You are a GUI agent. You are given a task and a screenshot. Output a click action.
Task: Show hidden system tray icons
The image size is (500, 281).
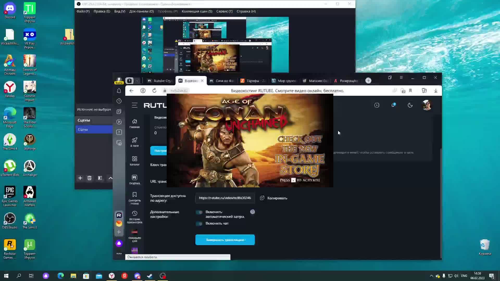[x=431, y=276]
